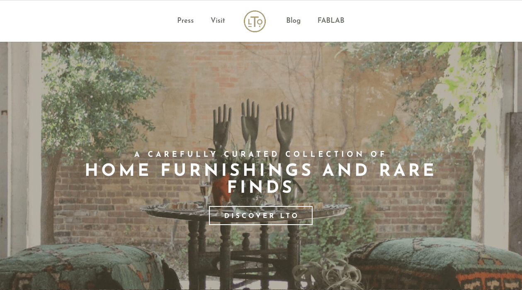
Task: Open the Blog link in navigation
Action: [293, 21]
